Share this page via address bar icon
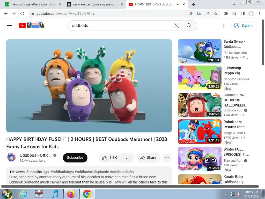The width and height of the screenshot is (265, 199). 208,13
